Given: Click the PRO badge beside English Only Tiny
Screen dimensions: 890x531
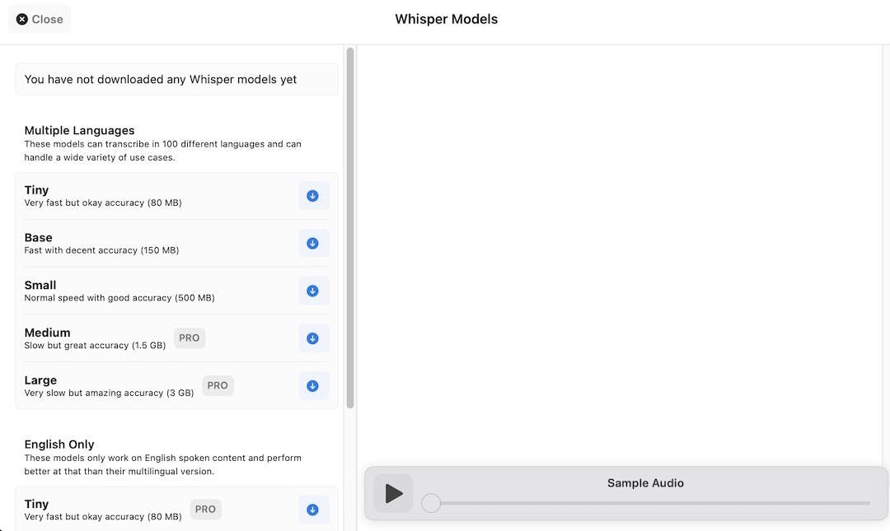Looking at the screenshot, I should pos(205,510).
